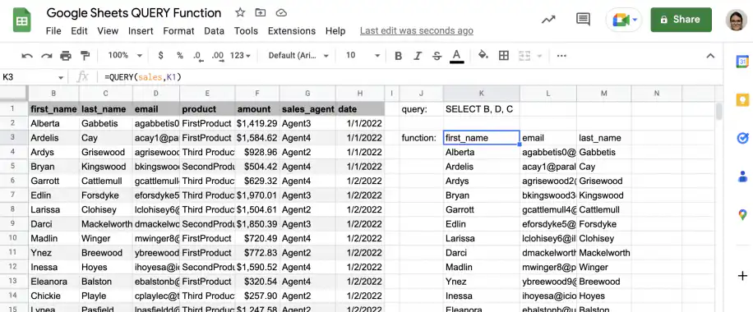Check the cloud document status icon
Image resolution: width=753 pixels, height=312 pixels.
click(x=282, y=13)
